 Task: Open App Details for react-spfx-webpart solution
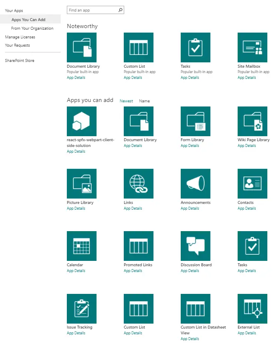point(76,151)
